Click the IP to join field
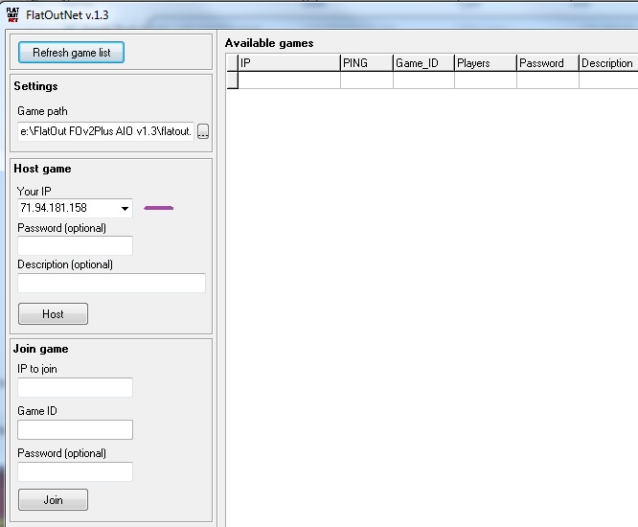Viewport: 638px width, 527px height. (75, 387)
